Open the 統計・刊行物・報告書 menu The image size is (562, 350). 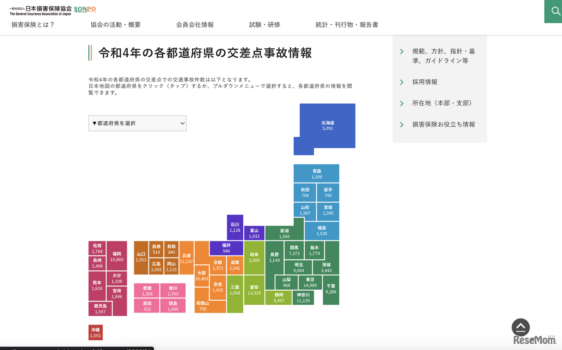coord(347,25)
